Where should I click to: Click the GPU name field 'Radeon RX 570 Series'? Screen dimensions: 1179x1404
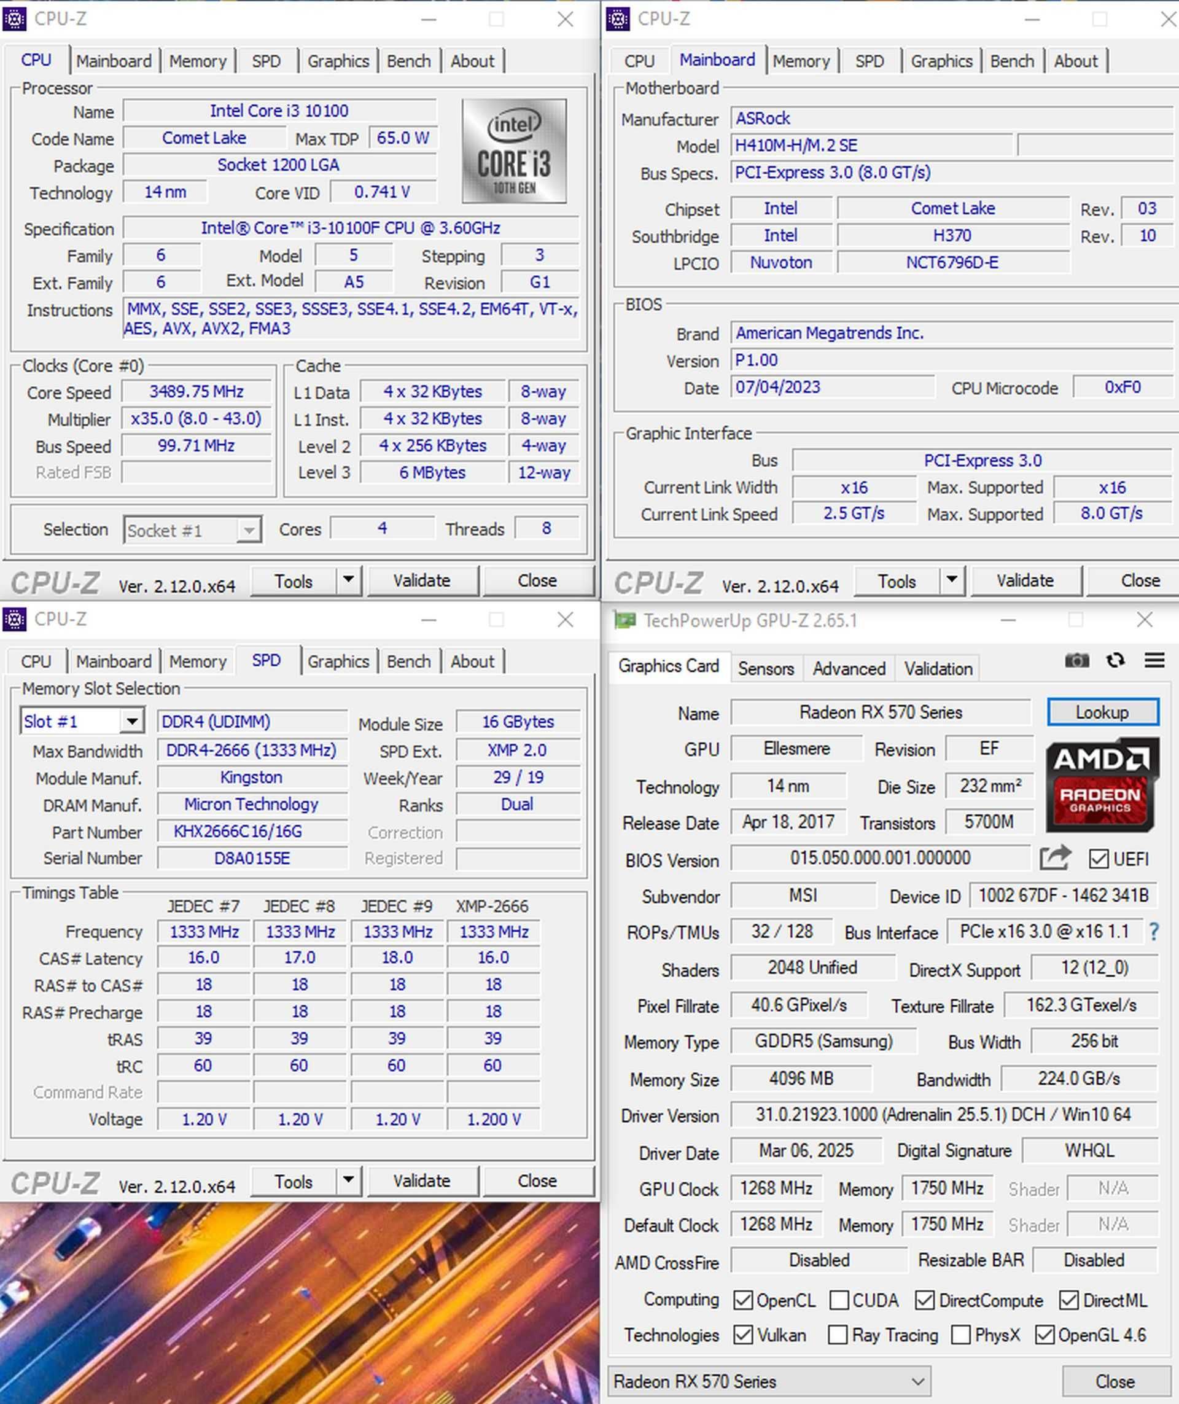(x=881, y=712)
